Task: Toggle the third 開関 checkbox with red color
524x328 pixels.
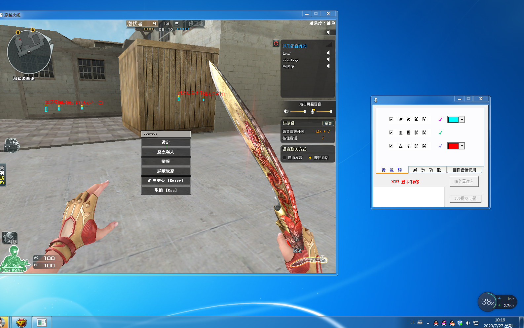Action: tap(391, 146)
